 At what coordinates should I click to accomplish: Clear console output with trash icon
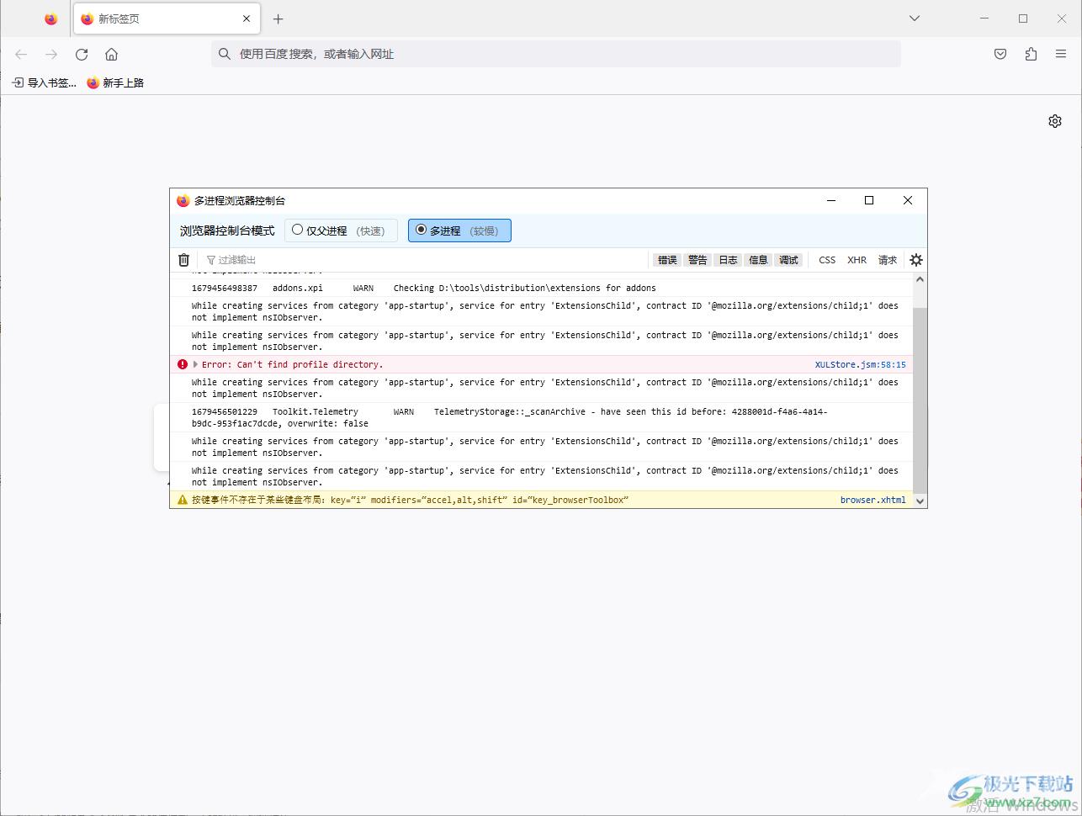coord(184,260)
